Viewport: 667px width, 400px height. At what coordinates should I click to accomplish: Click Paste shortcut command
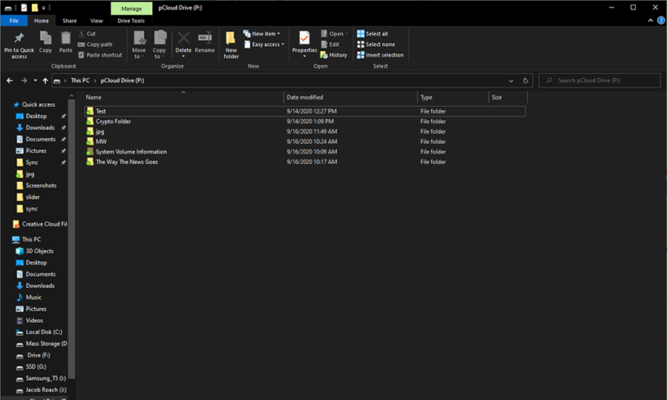100,55
